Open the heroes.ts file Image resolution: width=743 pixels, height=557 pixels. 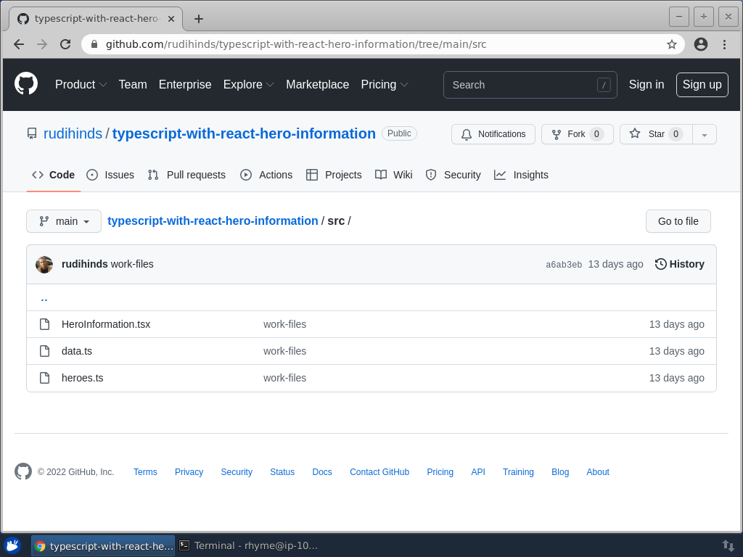pos(83,378)
